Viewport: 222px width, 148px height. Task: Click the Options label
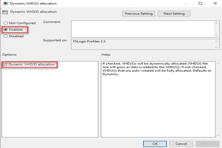(x=9, y=55)
